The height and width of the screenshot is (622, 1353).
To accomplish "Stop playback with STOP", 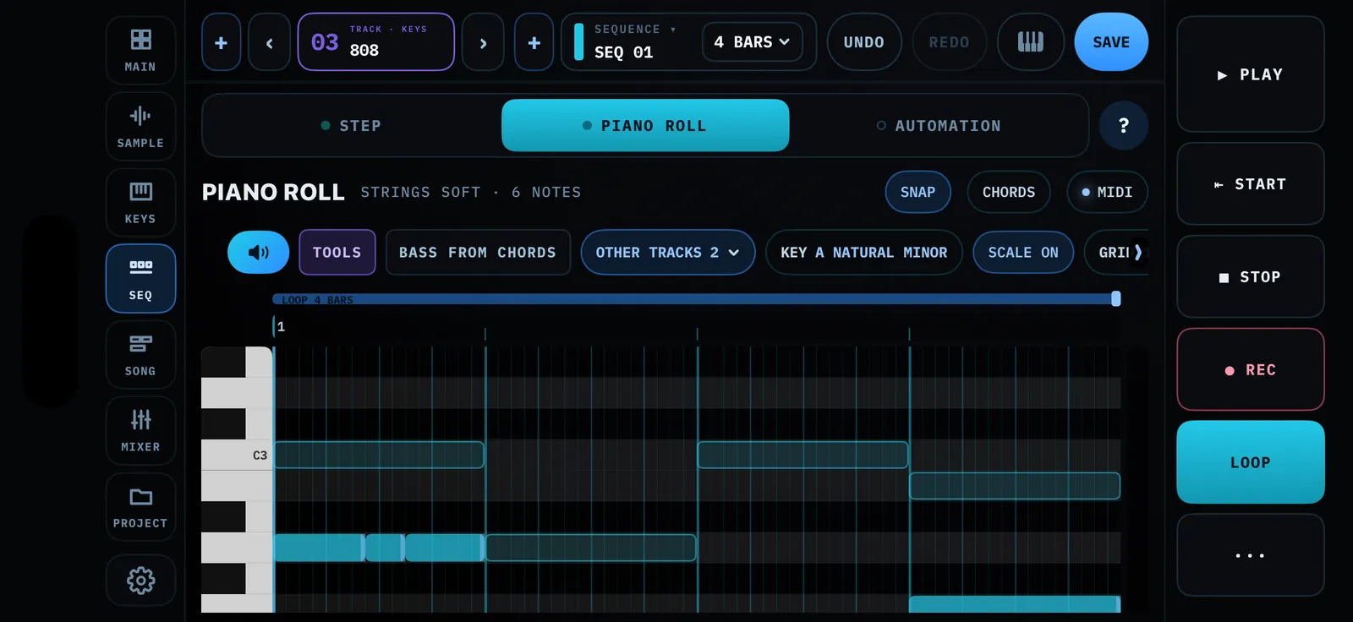I will [1250, 276].
